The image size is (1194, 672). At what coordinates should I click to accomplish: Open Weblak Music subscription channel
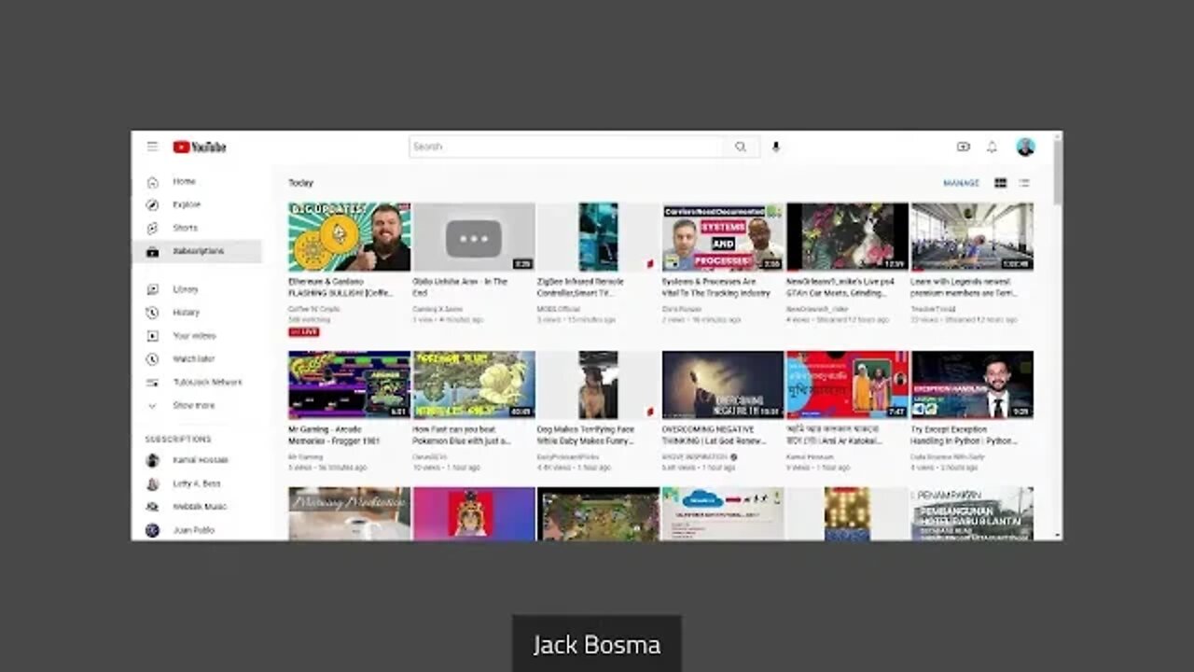tap(200, 507)
